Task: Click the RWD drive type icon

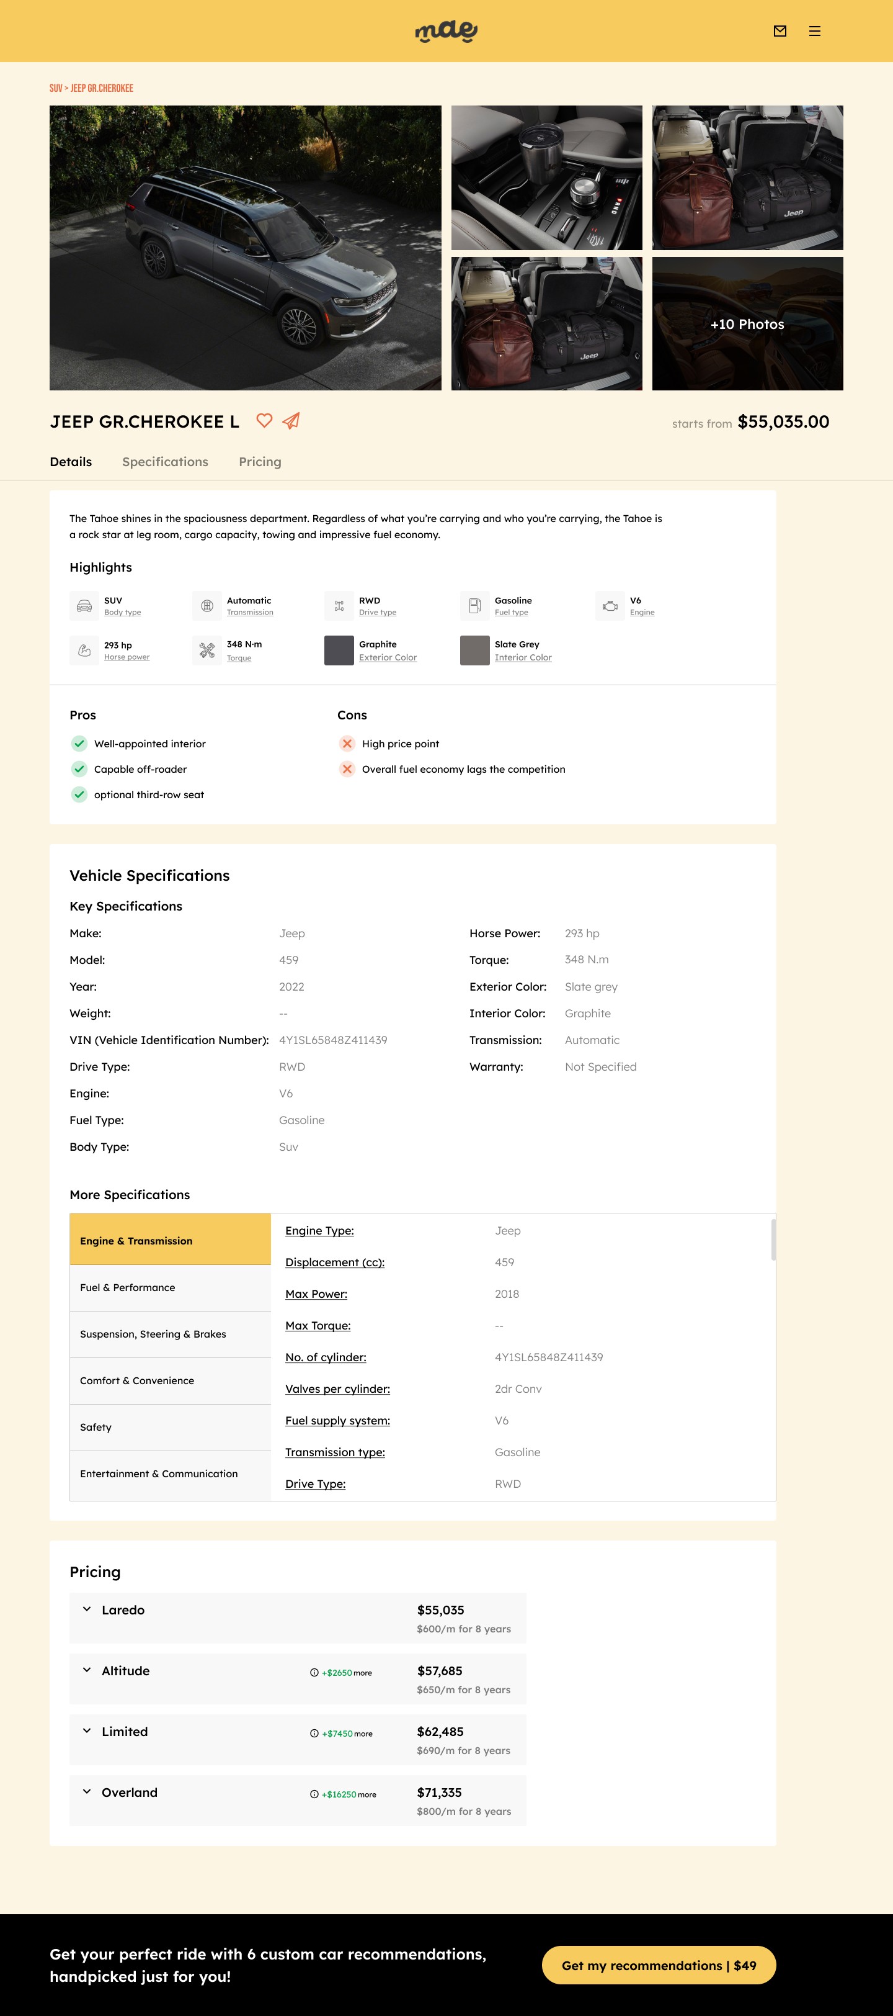Action: tap(339, 606)
